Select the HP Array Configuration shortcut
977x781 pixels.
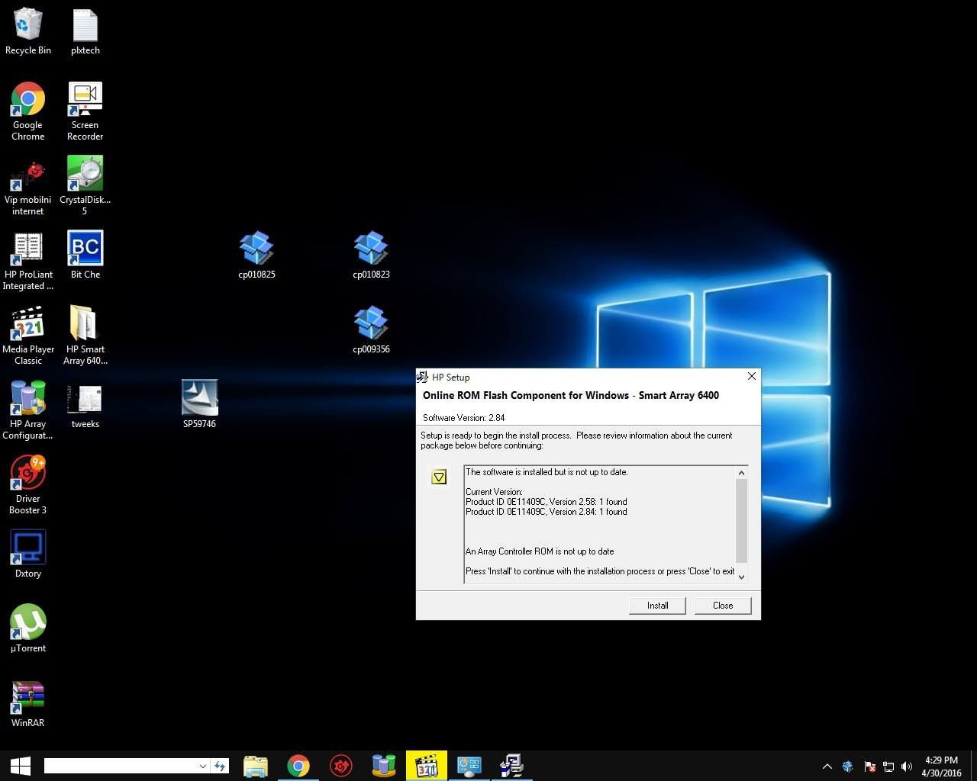pyautogui.click(x=28, y=410)
